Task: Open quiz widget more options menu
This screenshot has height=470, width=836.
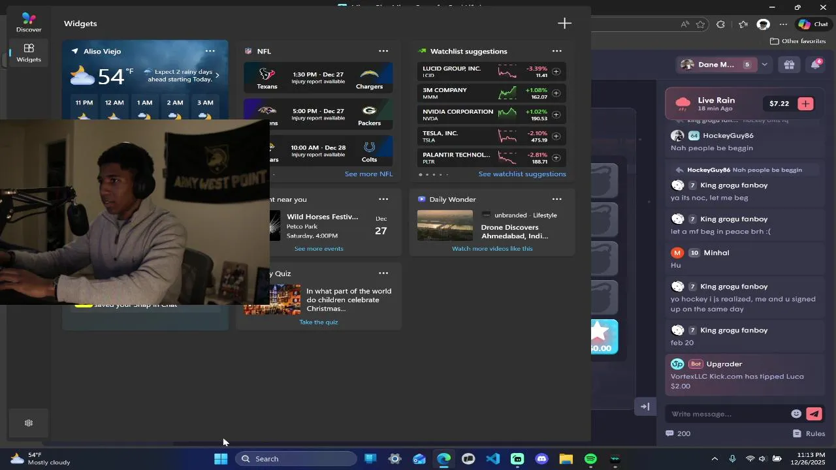Action: [x=383, y=273]
